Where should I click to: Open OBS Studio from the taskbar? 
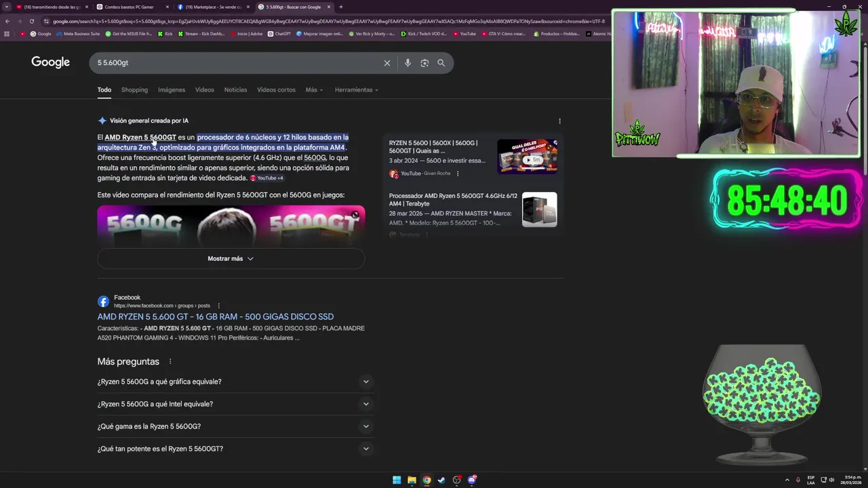tap(457, 480)
